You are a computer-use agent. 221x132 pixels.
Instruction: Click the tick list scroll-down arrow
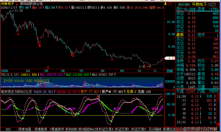pos(218,125)
